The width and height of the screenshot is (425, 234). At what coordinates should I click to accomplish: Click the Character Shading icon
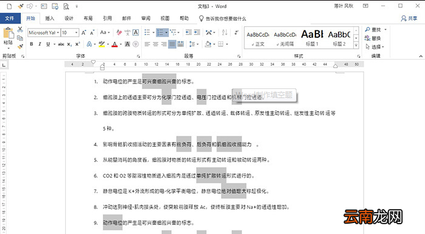click(x=127, y=44)
